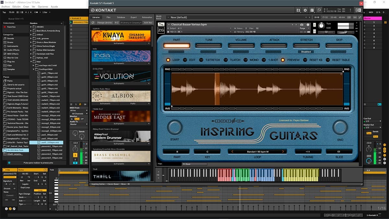The image size is (389, 219).
Task: Enable MONO mode in Inspiring Guitars
Action: [x=246, y=60]
